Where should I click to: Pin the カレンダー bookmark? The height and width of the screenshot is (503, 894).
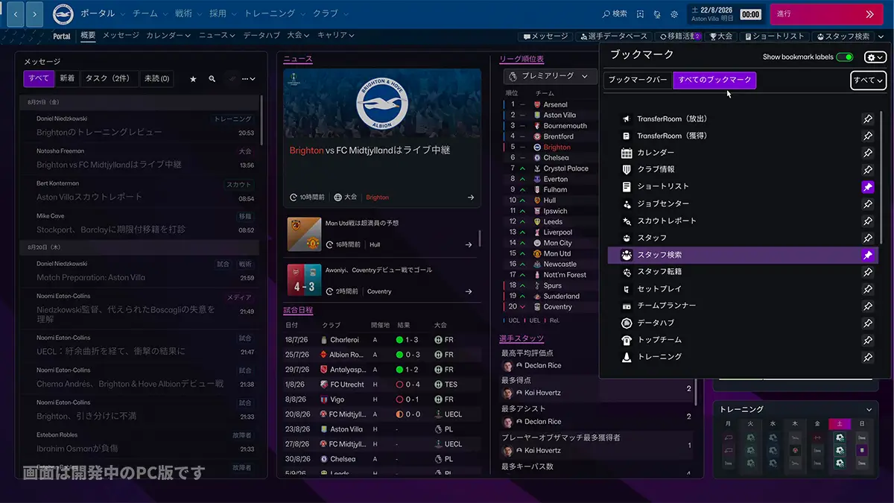[868, 153]
